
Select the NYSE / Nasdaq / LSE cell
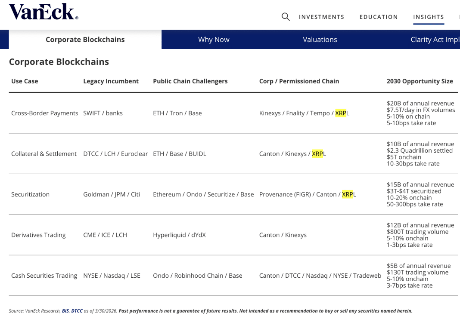[x=112, y=276]
